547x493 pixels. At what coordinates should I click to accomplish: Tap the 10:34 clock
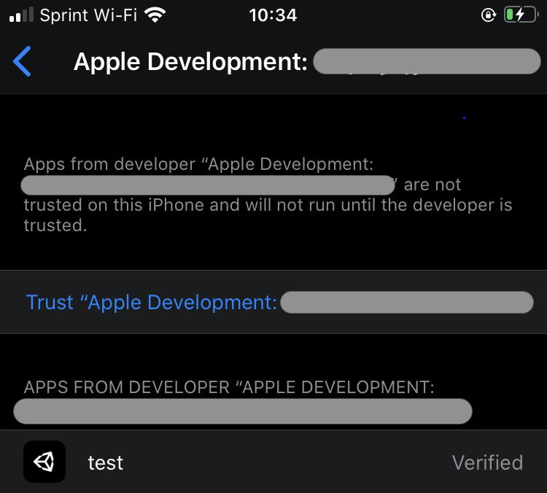click(x=273, y=15)
